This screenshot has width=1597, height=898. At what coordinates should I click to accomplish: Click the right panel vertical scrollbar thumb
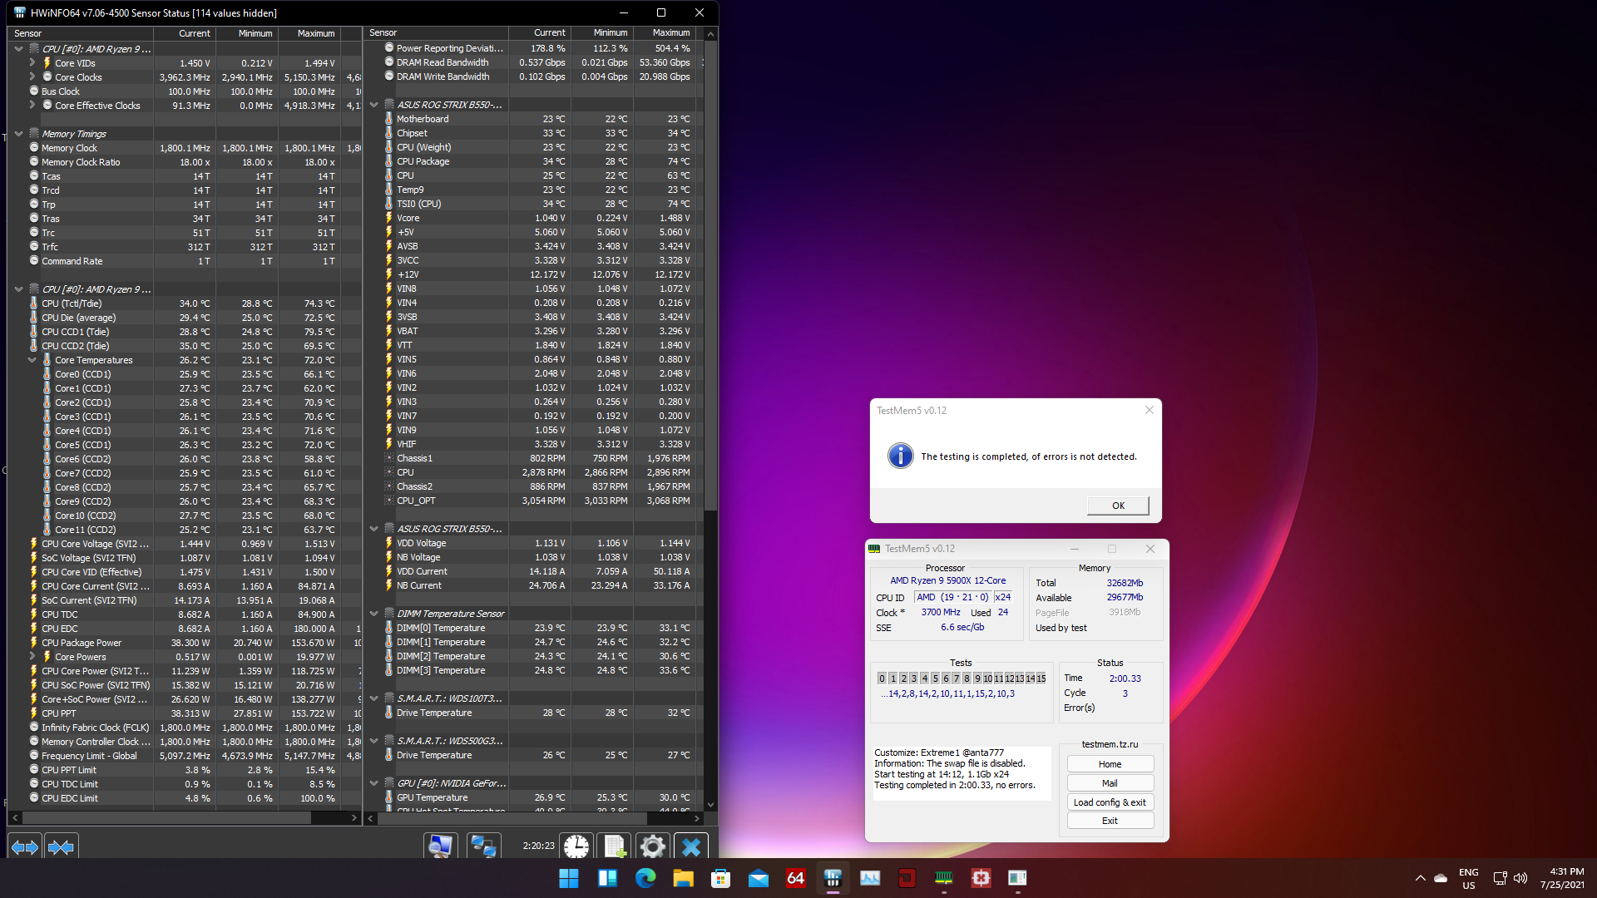[x=710, y=274]
